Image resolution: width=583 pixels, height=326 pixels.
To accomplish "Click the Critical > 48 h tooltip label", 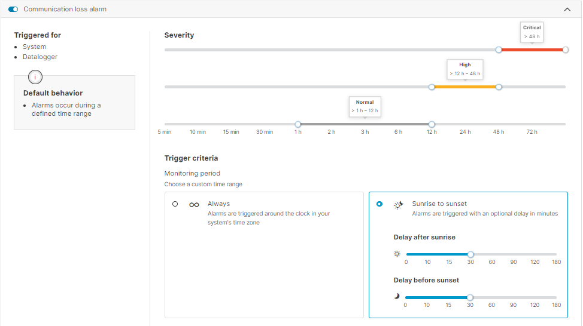I will (x=532, y=32).
